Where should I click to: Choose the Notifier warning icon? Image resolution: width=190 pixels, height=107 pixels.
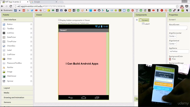point(4,68)
